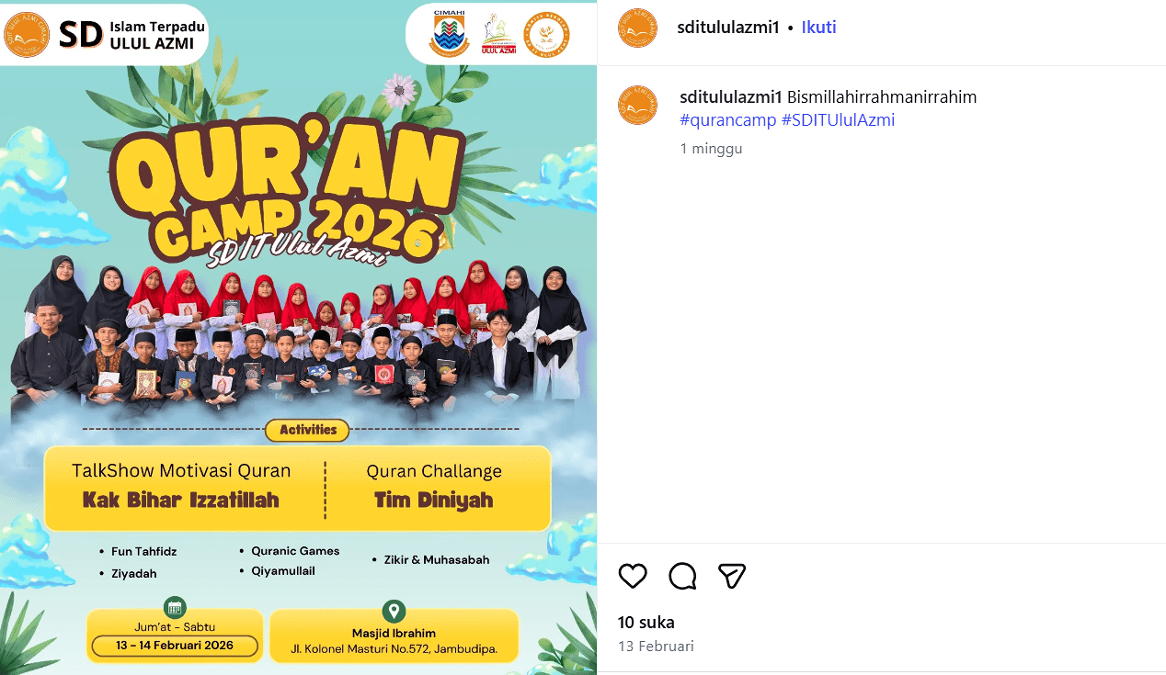The width and height of the screenshot is (1166, 675).
Task: Open the sditululazmi1 username in the caption
Action: pos(731,96)
